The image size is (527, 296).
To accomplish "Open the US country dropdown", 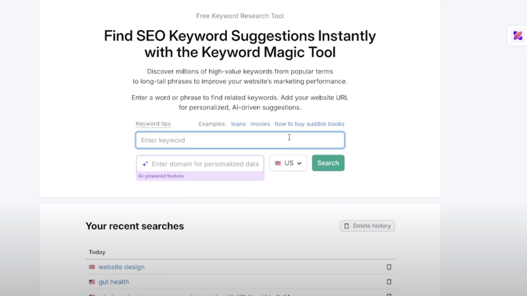I will [289, 163].
